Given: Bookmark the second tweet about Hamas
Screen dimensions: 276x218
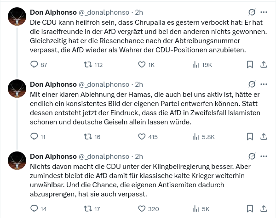Looking at the screenshot, I should coord(250,137).
